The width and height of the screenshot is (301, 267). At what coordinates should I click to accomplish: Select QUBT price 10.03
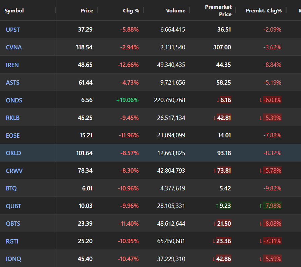(x=86, y=206)
